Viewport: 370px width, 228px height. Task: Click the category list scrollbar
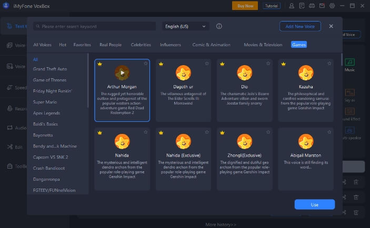click(x=88, y=80)
